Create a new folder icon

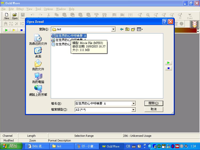(133, 29)
